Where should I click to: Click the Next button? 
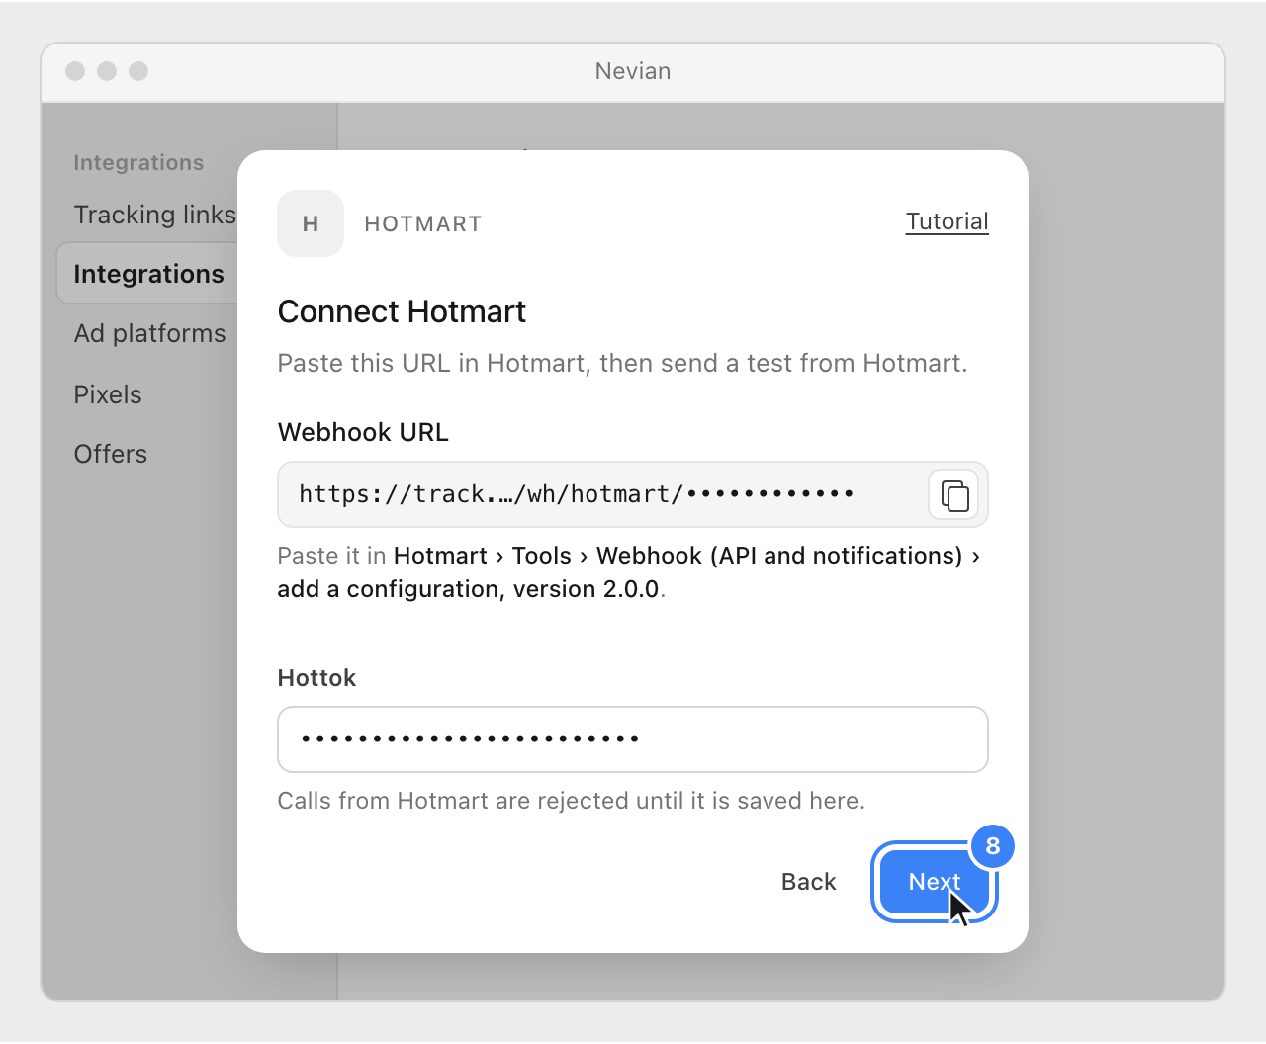click(934, 881)
